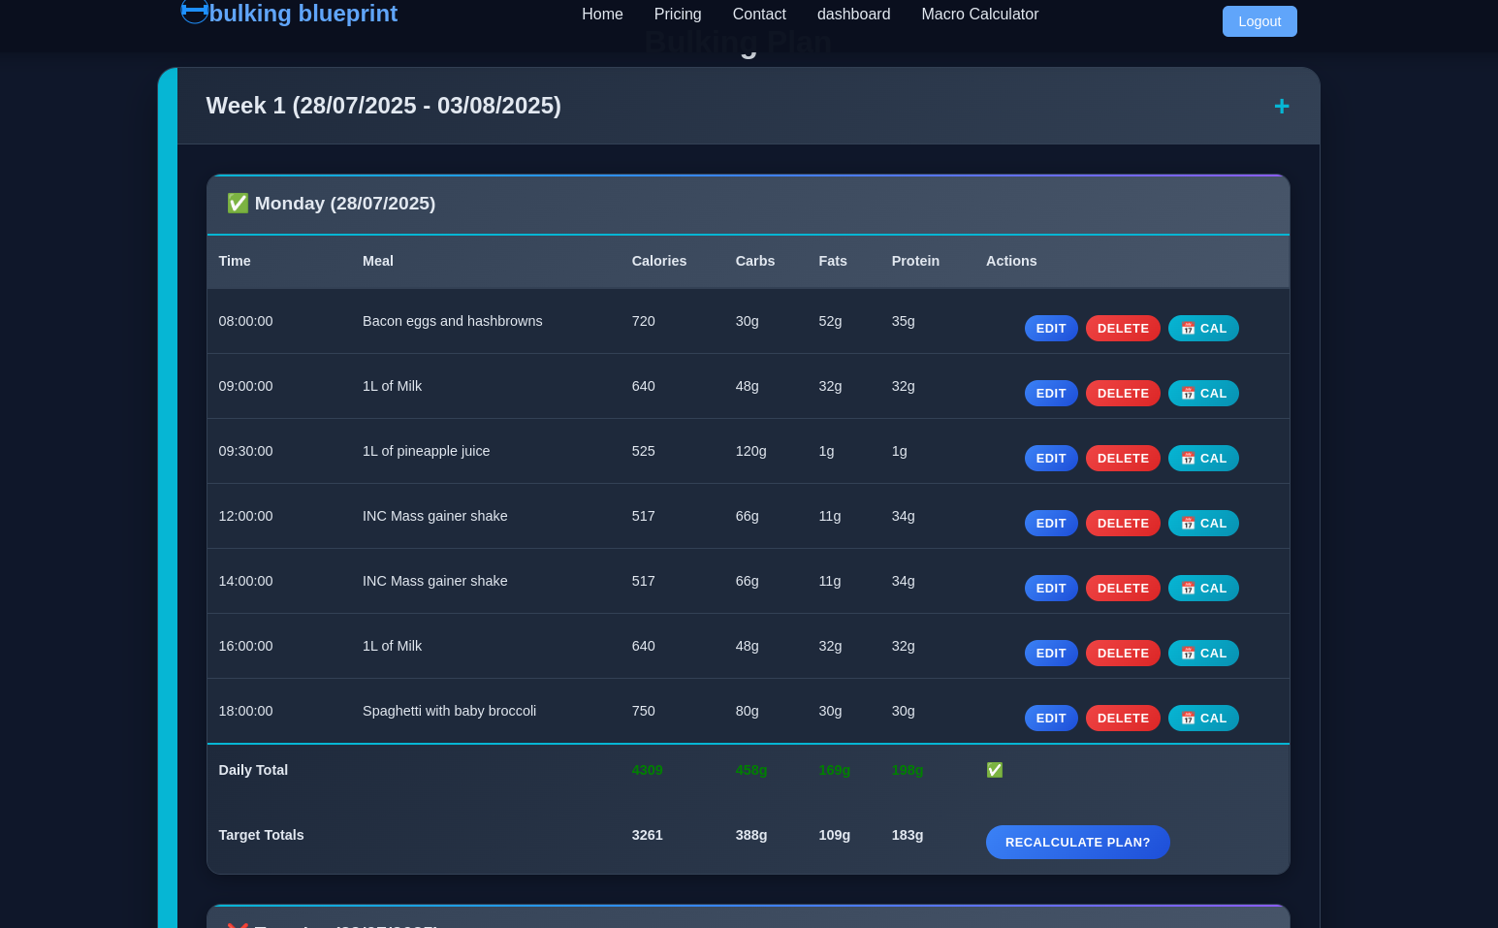This screenshot has height=928, width=1498.
Task: Add spaghetti with baby broccoli to calendar
Action: (1202, 719)
